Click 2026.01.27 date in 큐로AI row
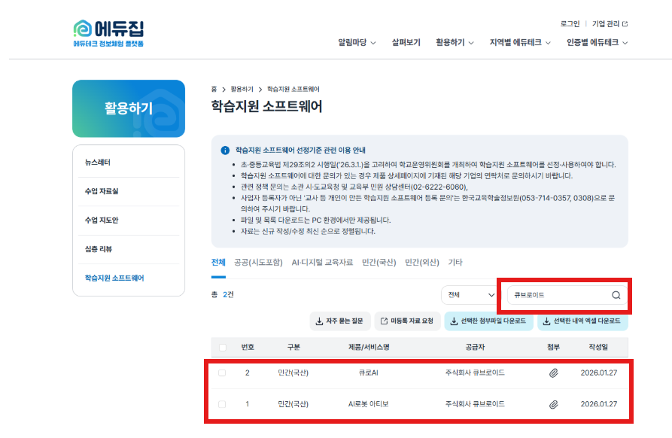 click(x=599, y=373)
